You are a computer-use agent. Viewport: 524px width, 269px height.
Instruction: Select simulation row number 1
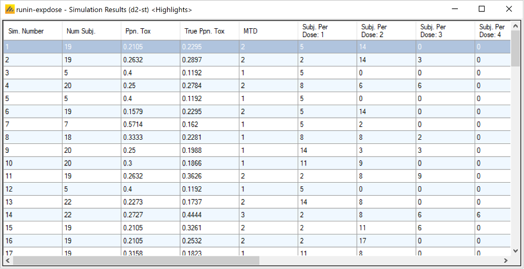click(x=33, y=47)
